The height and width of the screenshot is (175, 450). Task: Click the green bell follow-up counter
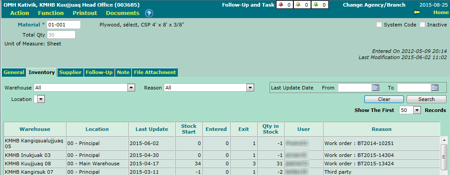pos(319,5)
